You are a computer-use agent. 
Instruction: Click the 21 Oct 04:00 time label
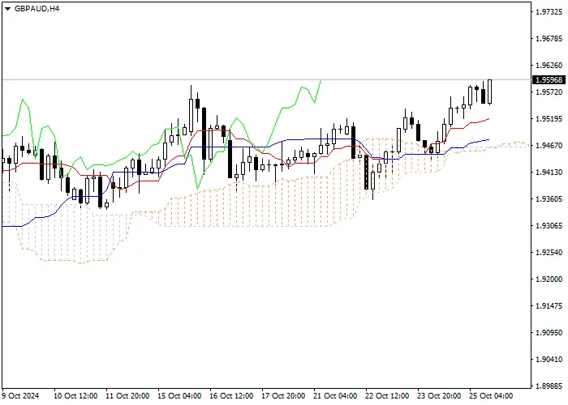pyautogui.click(x=335, y=396)
